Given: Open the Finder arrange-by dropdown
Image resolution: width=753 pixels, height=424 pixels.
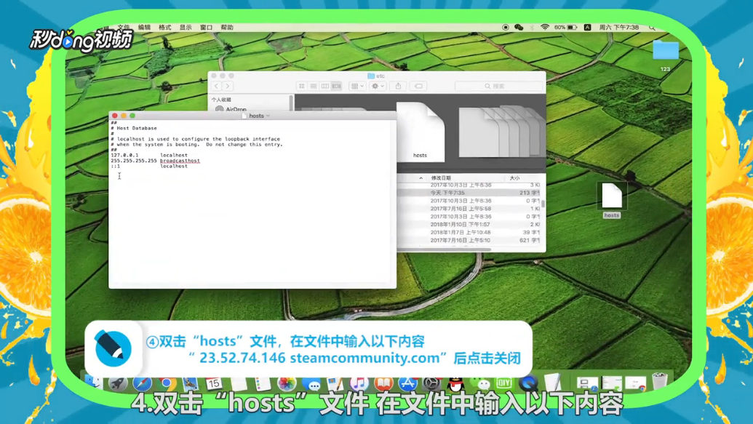Looking at the screenshot, I should click(357, 86).
